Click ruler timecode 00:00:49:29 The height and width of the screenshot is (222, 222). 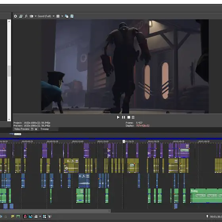click(x=27, y=142)
